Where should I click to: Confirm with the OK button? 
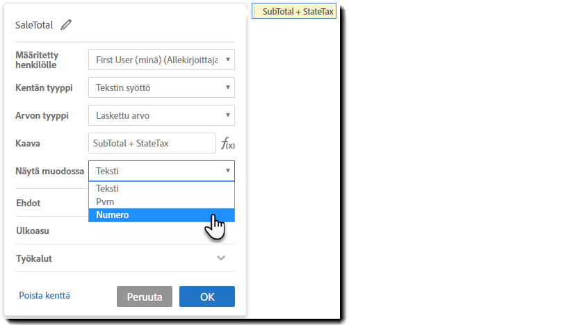[206, 297]
